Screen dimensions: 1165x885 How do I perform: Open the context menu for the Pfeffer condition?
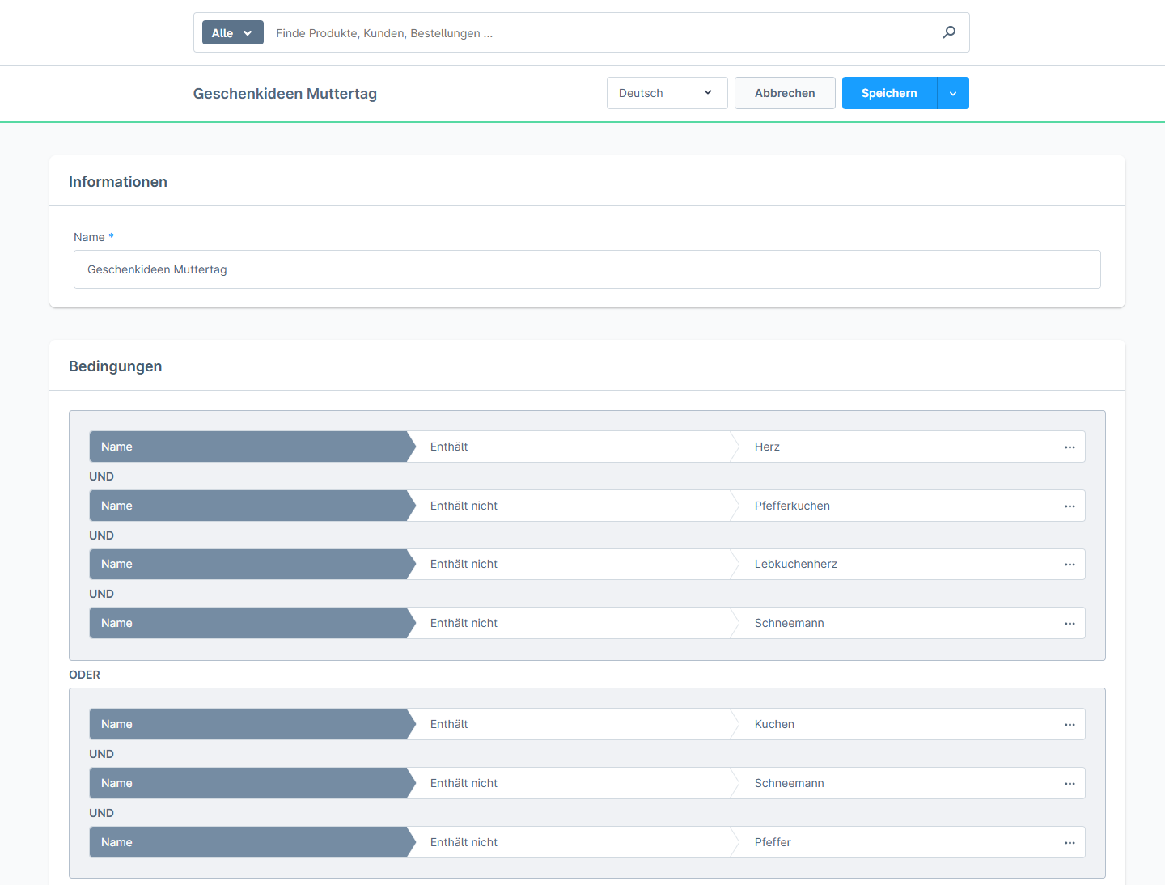pos(1069,842)
